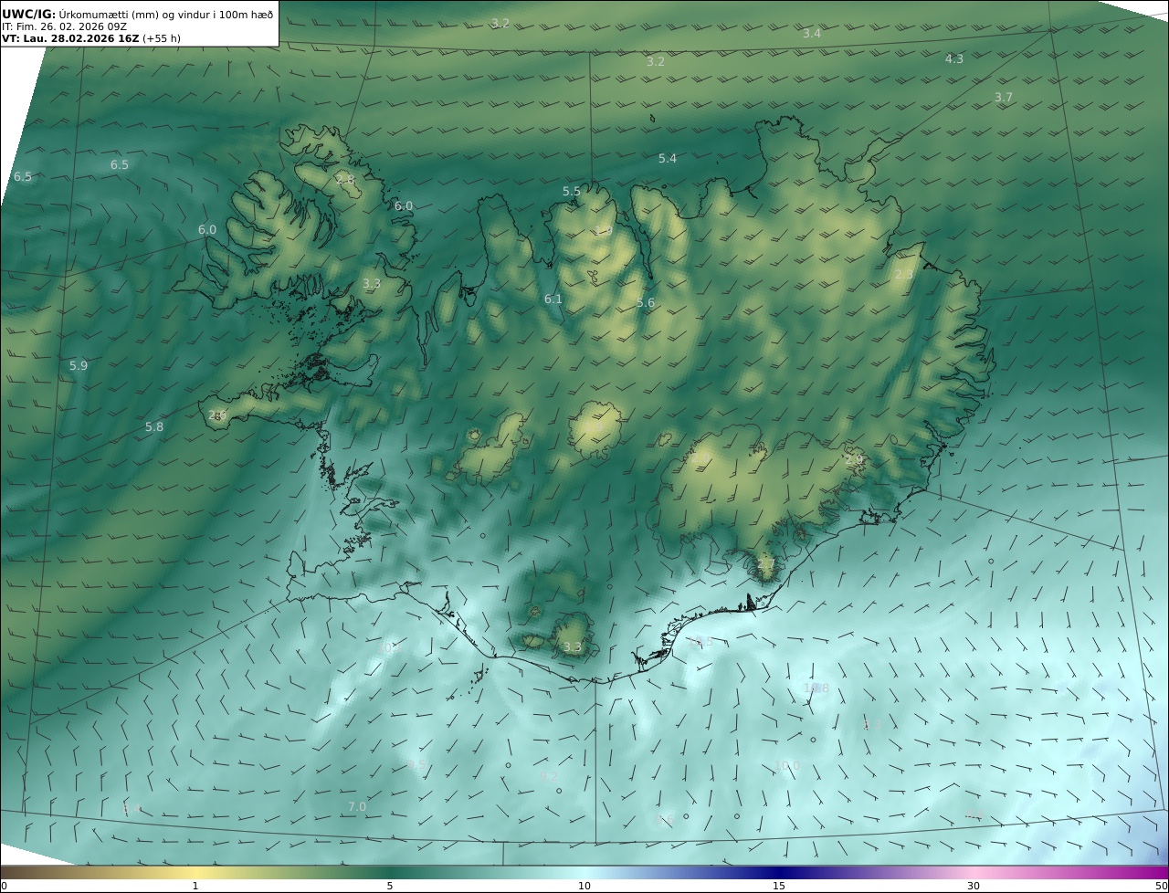Click the initial time line 'IT: Fim. 26. 02. 2026 09Z'
Viewport: 1169px width, 893px height.
click(64, 26)
